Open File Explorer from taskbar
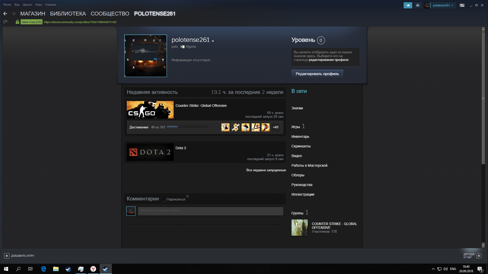 click(56, 269)
